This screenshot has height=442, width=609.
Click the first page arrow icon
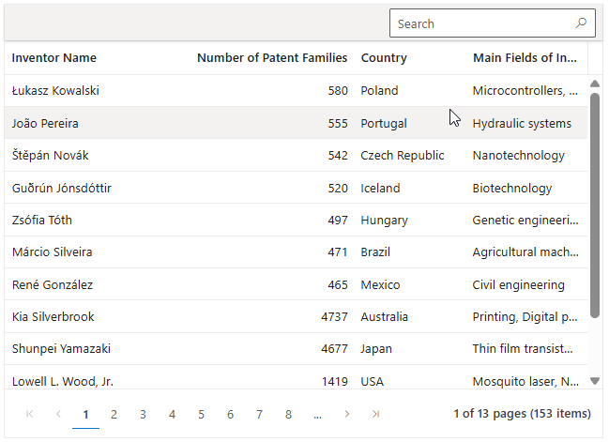[x=29, y=414]
